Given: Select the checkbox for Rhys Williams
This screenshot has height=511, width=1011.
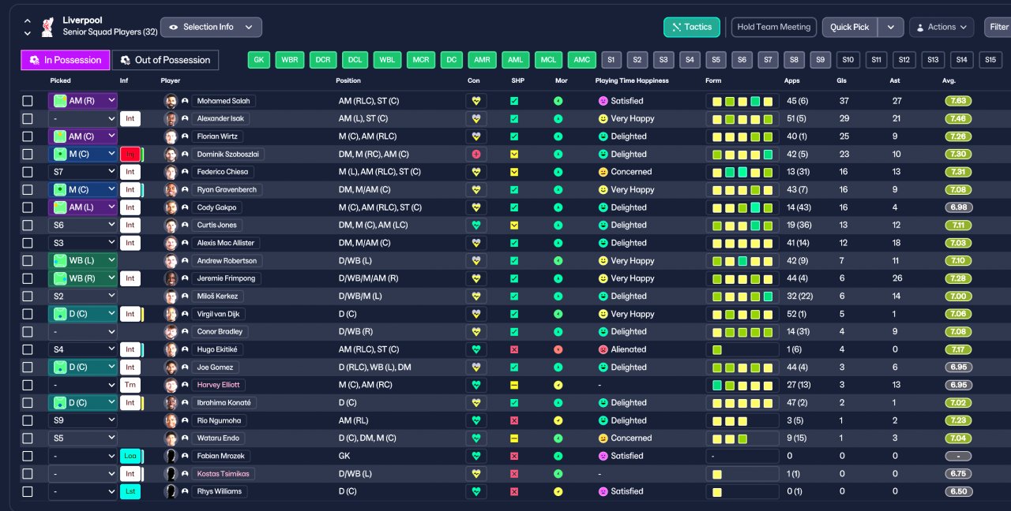Looking at the screenshot, I should point(28,491).
